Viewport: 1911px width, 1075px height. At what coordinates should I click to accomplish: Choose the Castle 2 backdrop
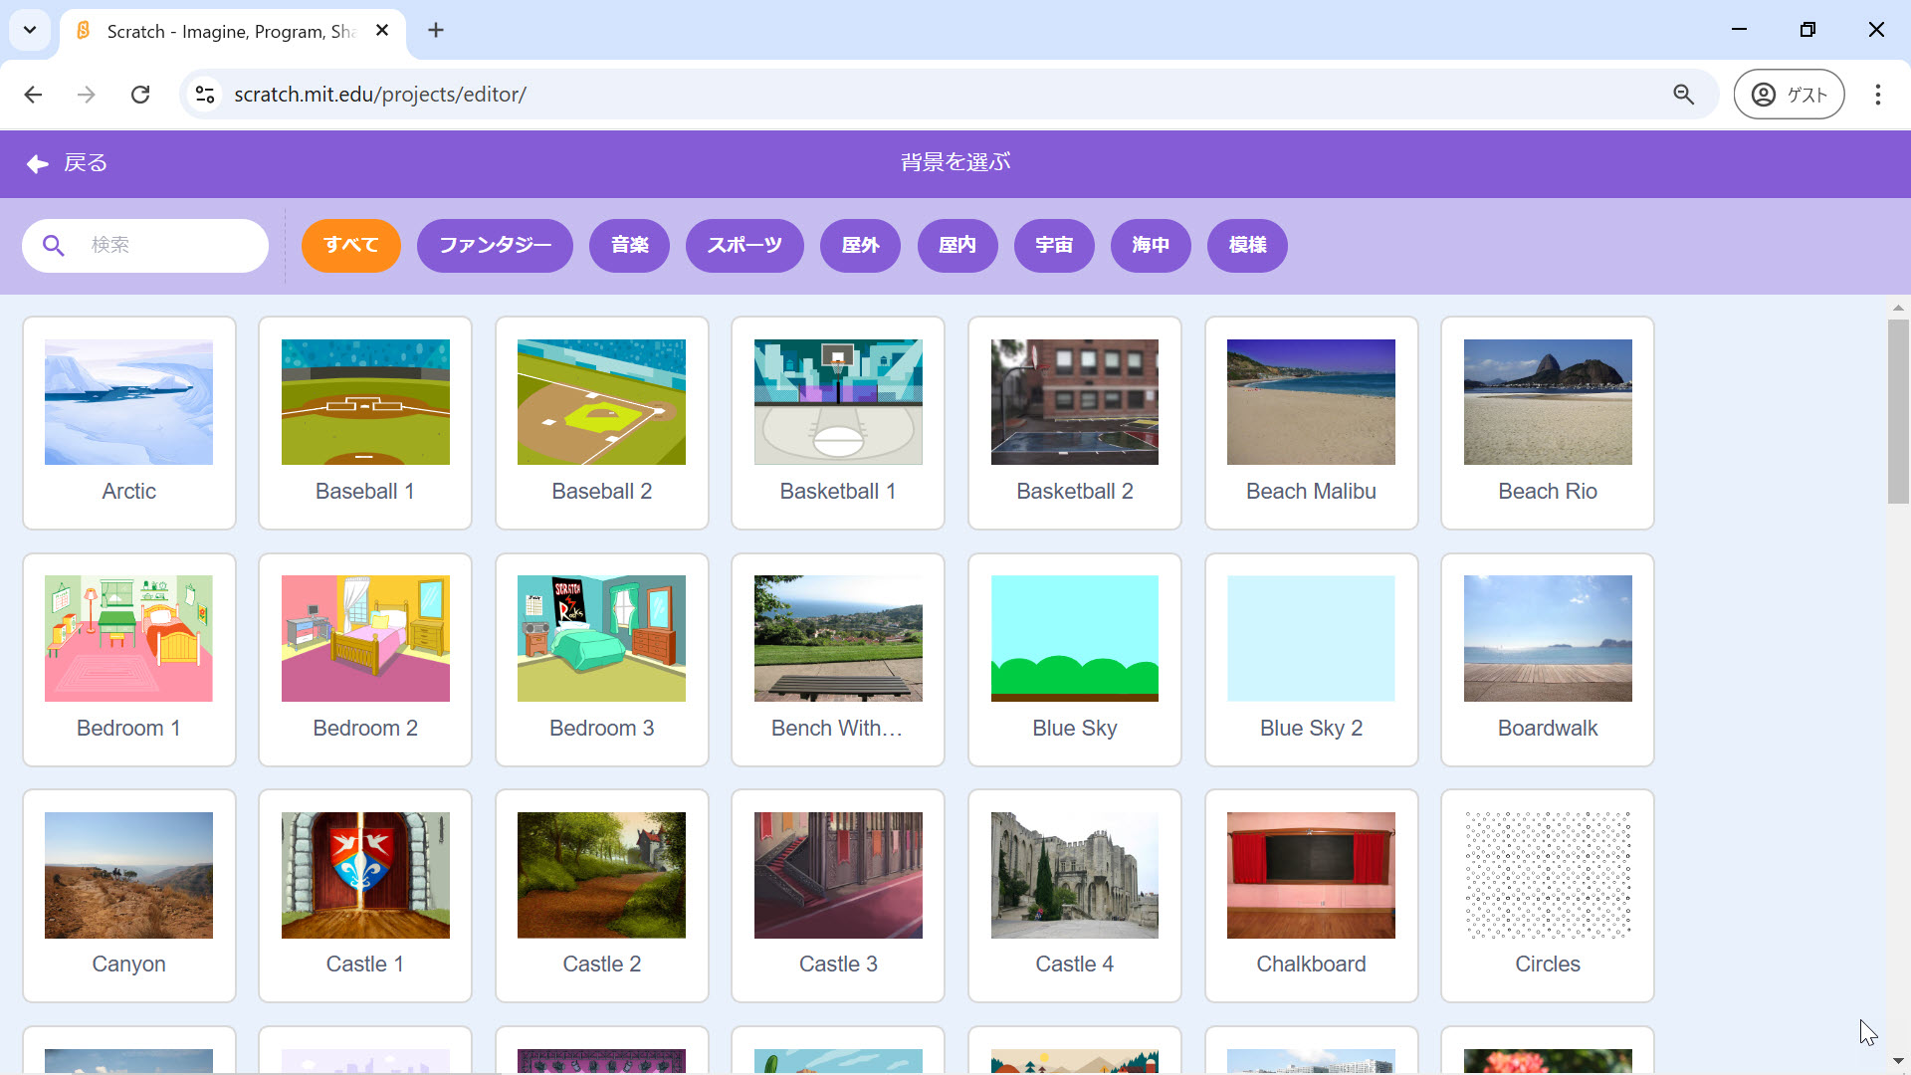click(602, 896)
